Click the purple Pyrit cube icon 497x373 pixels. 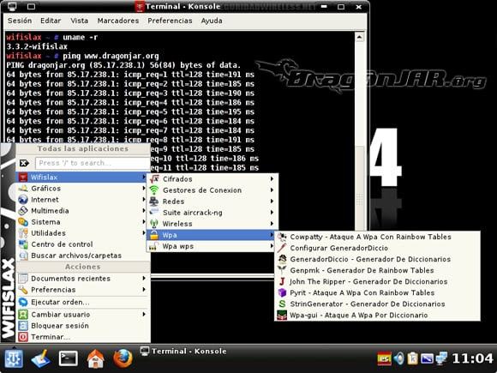(282, 292)
